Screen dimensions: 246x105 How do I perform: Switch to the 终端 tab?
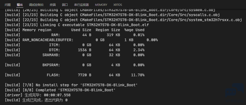click(53, 5)
